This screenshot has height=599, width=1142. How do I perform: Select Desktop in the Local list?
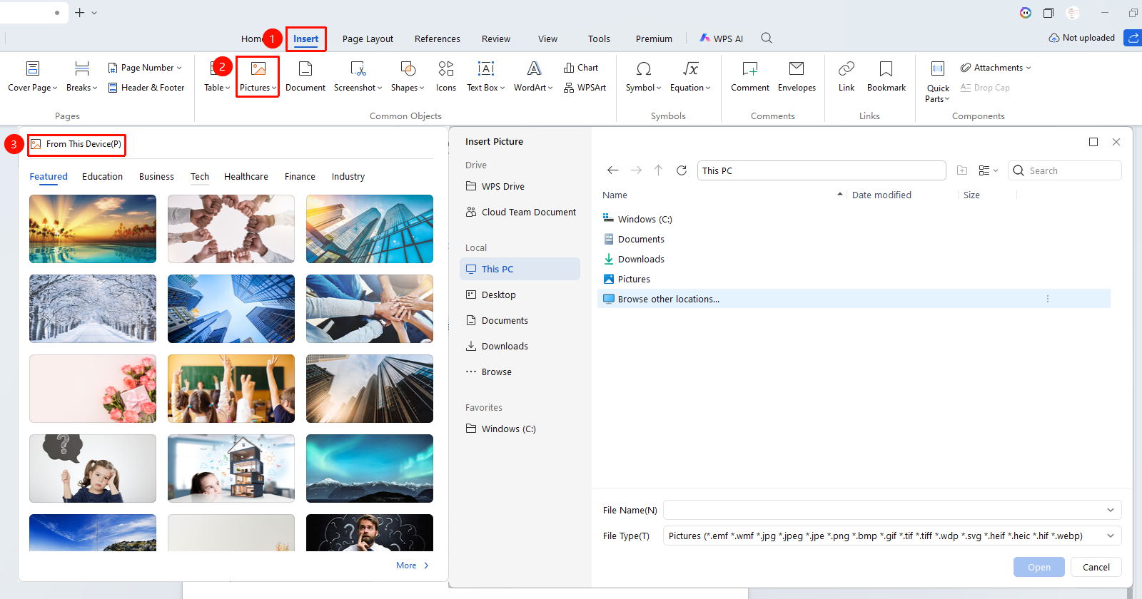tap(520, 295)
